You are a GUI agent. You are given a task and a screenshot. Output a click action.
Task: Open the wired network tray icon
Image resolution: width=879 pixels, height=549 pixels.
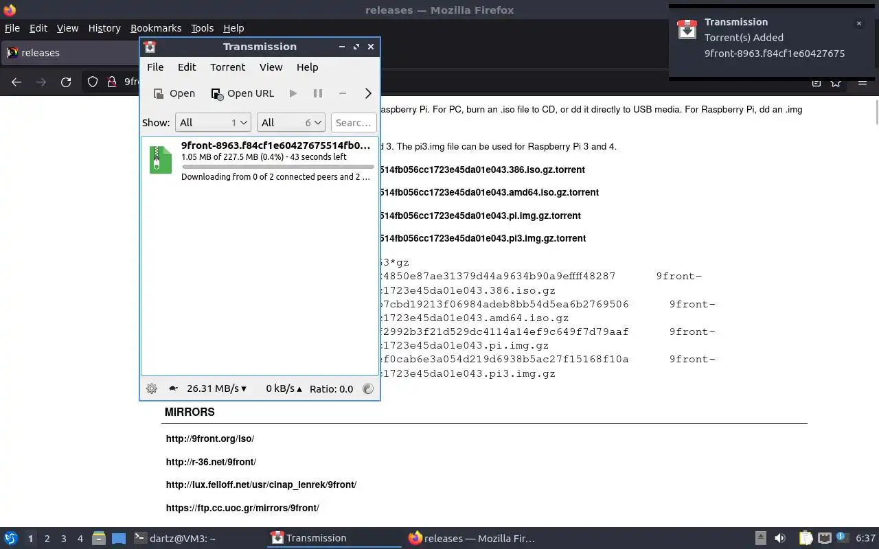pyautogui.click(x=824, y=539)
